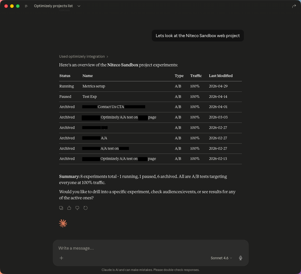Focus the Write a message input field

(x=150, y=248)
